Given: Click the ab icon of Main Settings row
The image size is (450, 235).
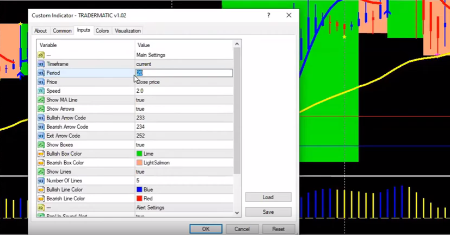Looking at the screenshot, I should click(x=41, y=55).
